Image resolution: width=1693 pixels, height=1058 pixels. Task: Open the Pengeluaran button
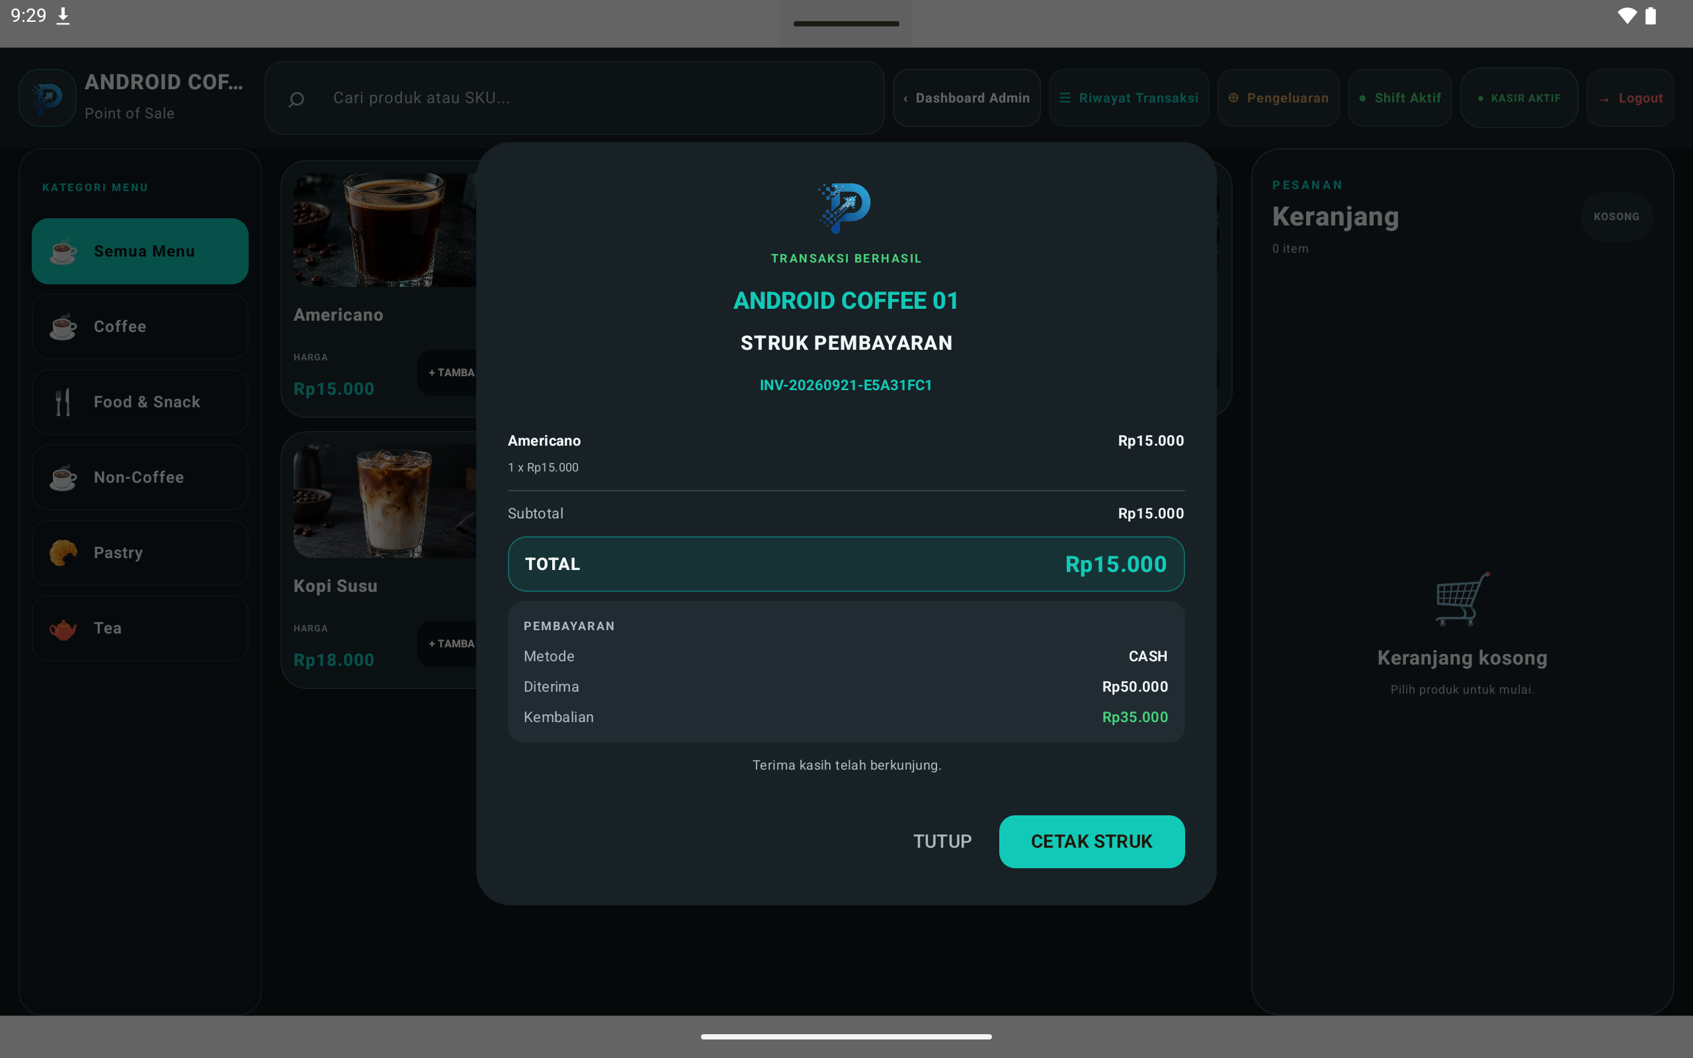tap(1278, 98)
